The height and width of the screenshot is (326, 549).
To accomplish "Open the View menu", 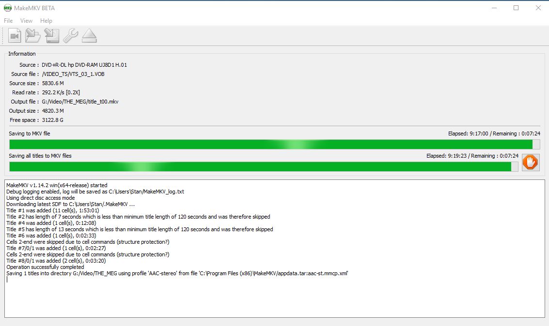I will [x=26, y=21].
